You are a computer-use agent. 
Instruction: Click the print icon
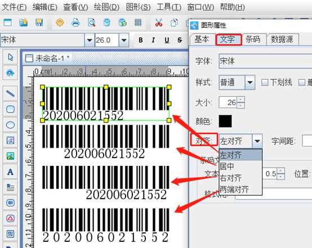(75, 22)
